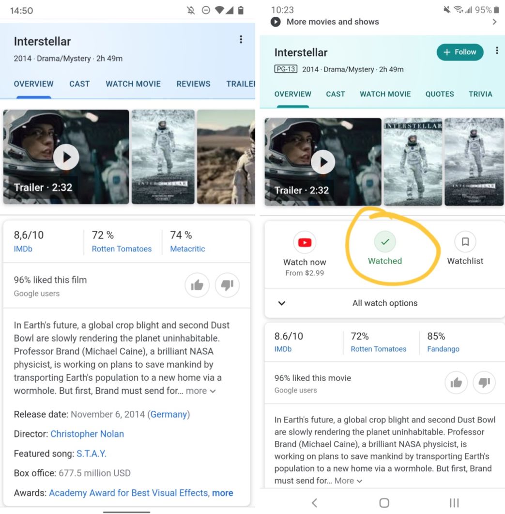505x514 pixels.
Task: Open the Fandango rating link
Action: tap(443, 349)
